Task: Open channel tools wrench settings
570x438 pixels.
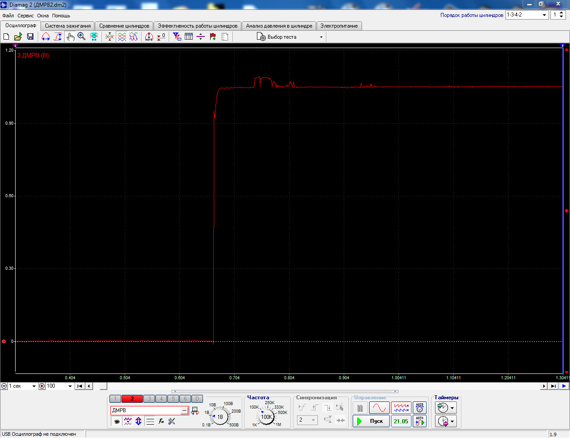Action: (172, 421)
